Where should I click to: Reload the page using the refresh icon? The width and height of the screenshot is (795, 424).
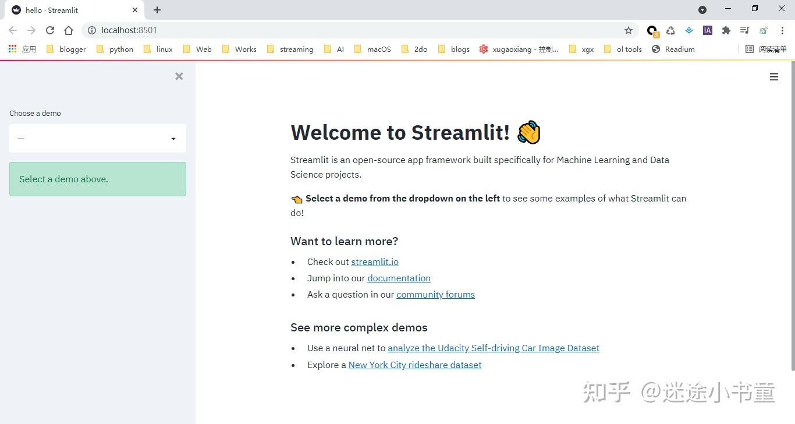pyautogui.click(x=49, y=30)
